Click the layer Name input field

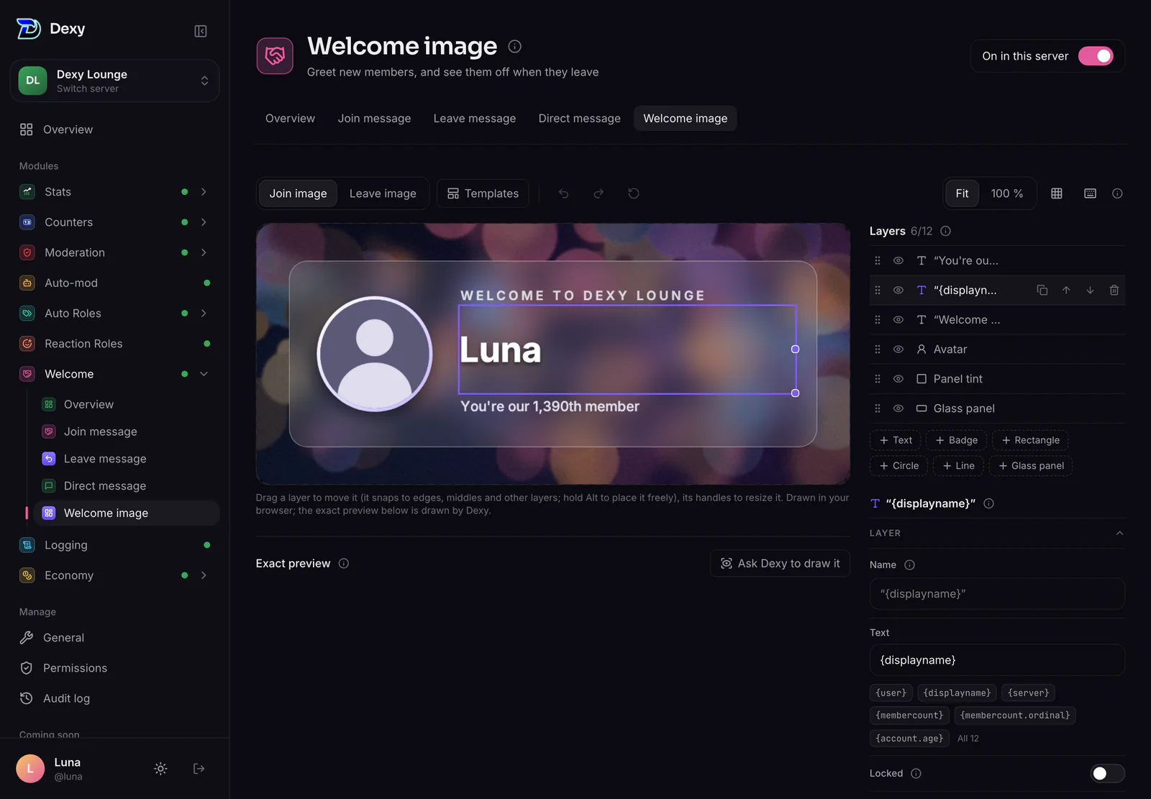click(x=997, y=594)
